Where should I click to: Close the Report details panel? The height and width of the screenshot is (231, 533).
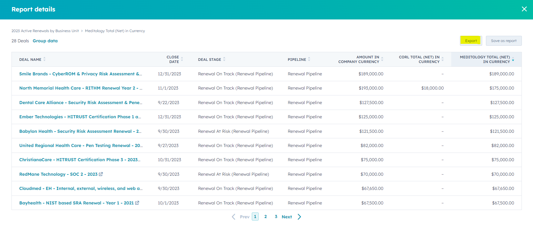click(x=524, y=9)
